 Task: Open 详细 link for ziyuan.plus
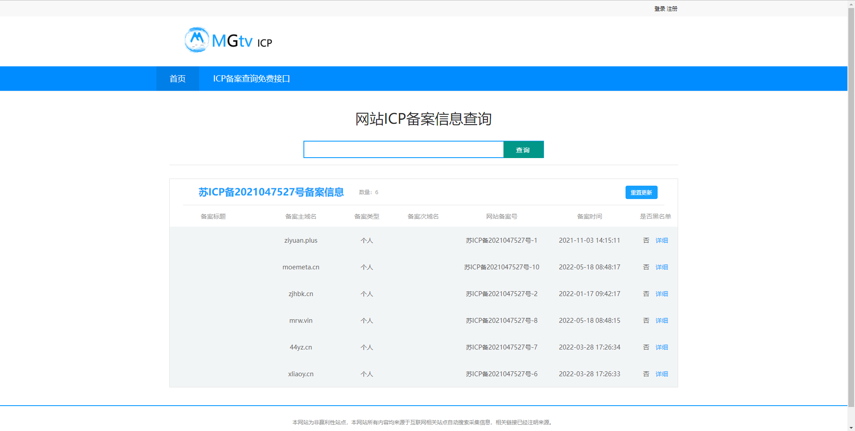tap(662, 240)
